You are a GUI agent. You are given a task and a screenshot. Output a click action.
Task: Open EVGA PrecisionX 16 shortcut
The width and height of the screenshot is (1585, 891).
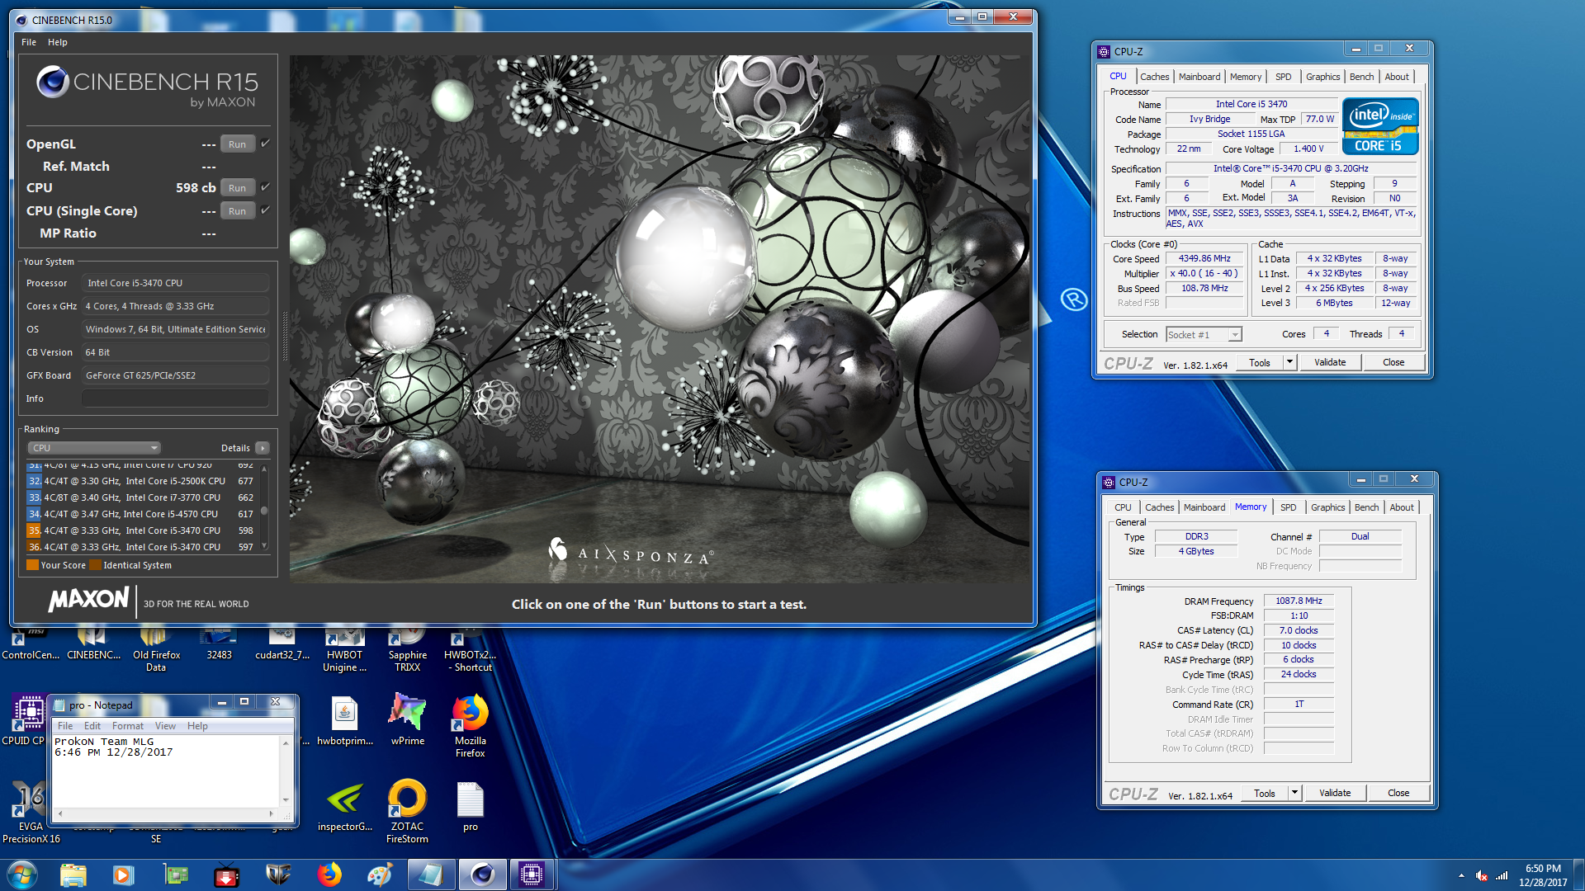pos(31,812)
